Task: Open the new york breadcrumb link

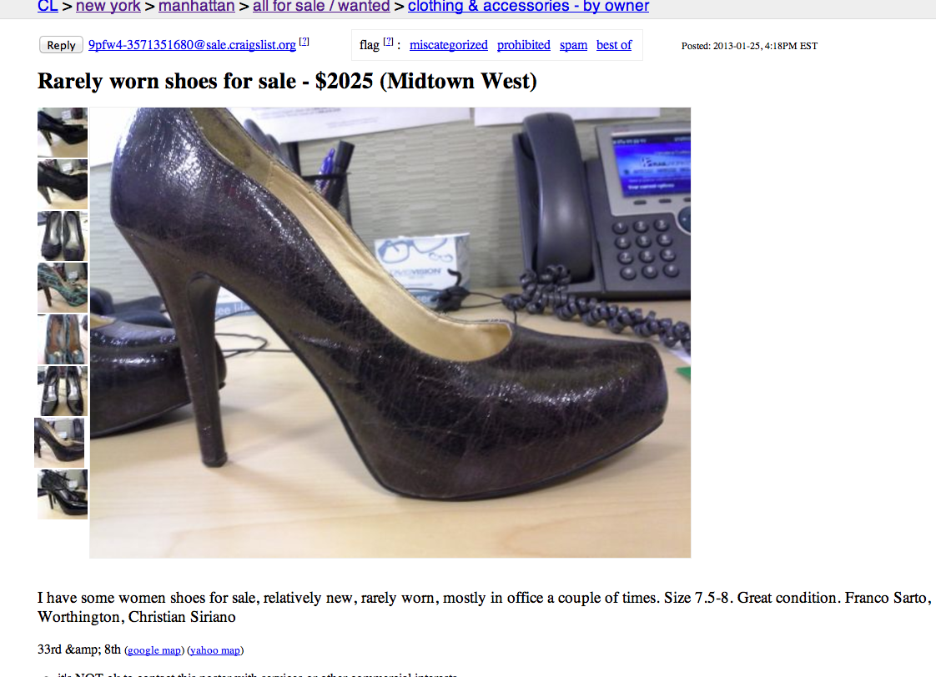Action: pos(108,7)
